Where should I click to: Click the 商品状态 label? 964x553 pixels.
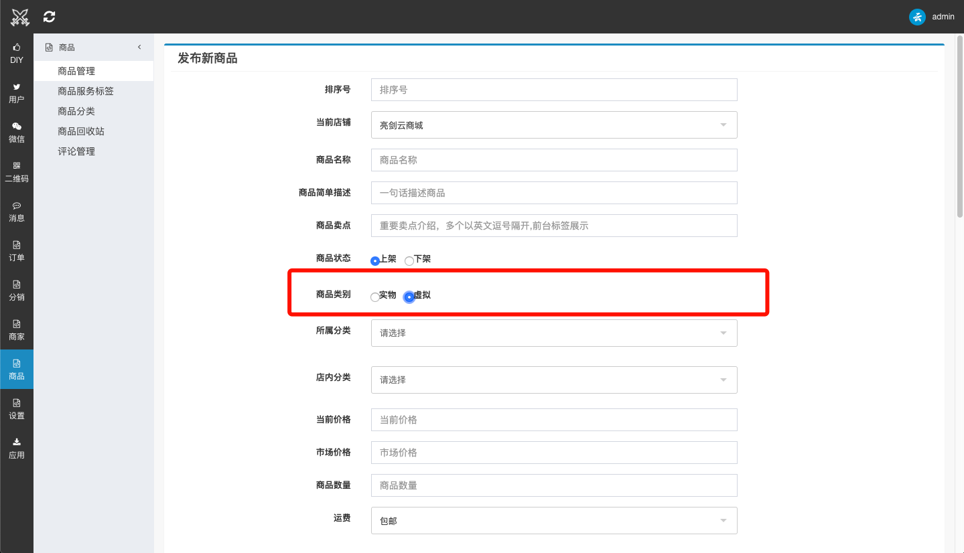[x=333, y=258]
